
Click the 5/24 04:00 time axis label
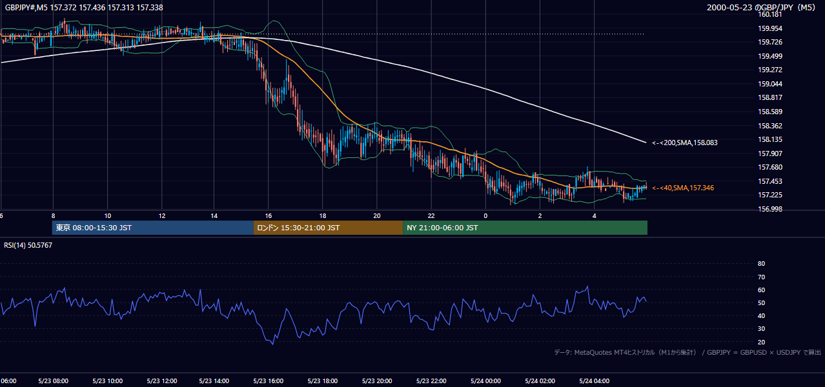point(594,381)
